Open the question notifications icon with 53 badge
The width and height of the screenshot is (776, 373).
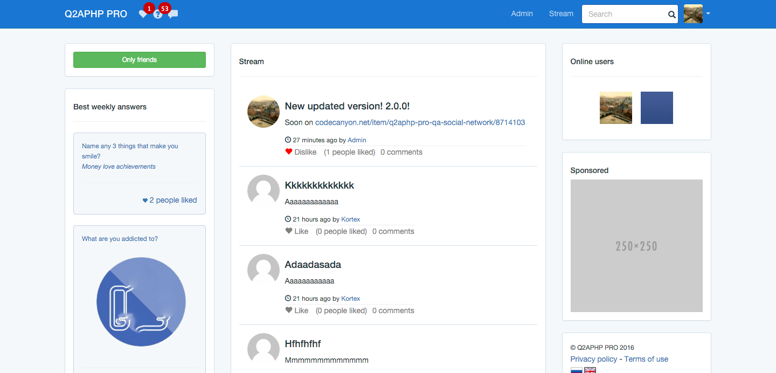(158, 15)
